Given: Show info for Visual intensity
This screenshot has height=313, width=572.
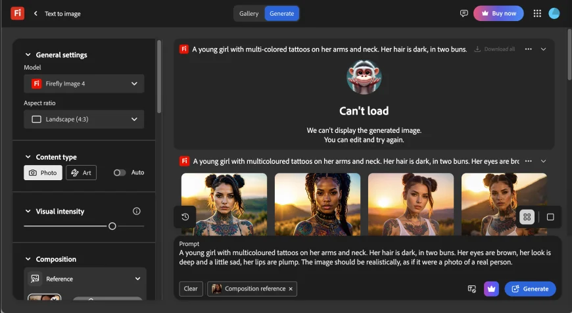Looking at the screenshot, I should click(x=137, y=211).
